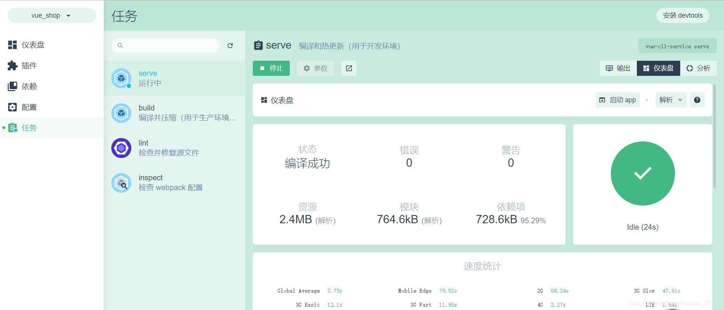Click the 任务 page title
Screen dimensions: 724x310
(125, 16)
